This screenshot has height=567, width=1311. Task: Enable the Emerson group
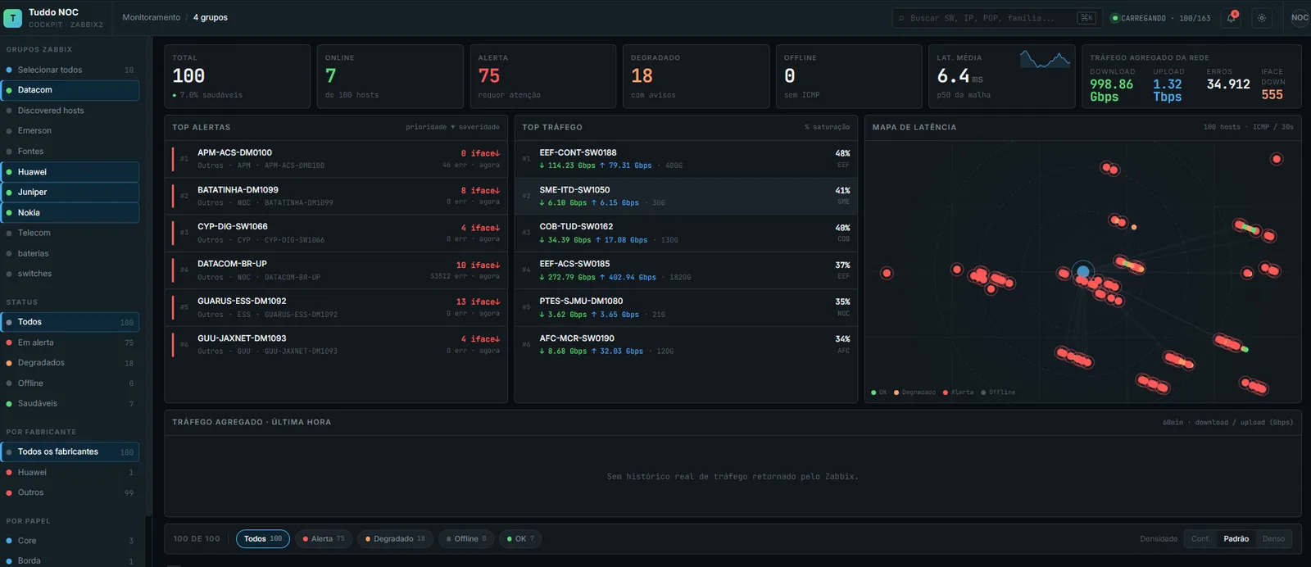(70, 130)
